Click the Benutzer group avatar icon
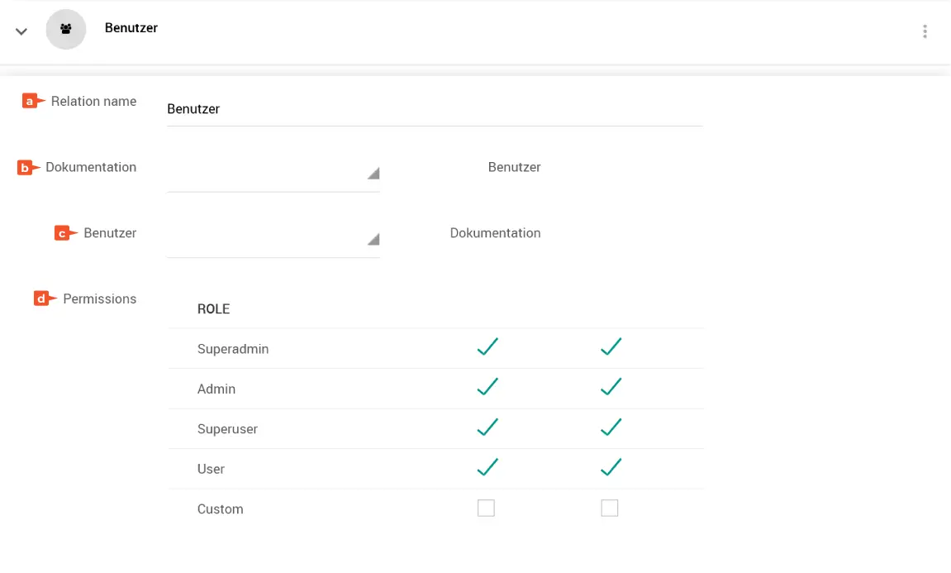 (66, 30)
